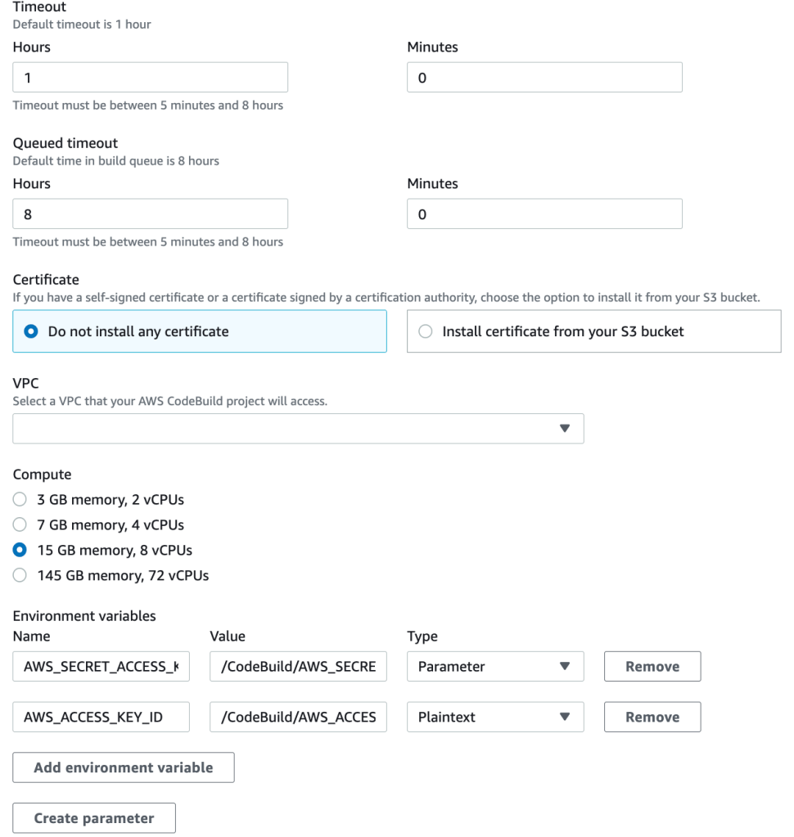Pick 145 GB memory, 72 vCPUs option

pyautogui.click(x=20, y=575)
